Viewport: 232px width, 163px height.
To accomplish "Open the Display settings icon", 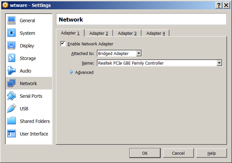I will click(12, 46).
